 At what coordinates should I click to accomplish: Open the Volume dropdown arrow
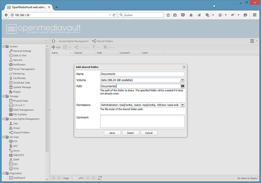[183, 80]
